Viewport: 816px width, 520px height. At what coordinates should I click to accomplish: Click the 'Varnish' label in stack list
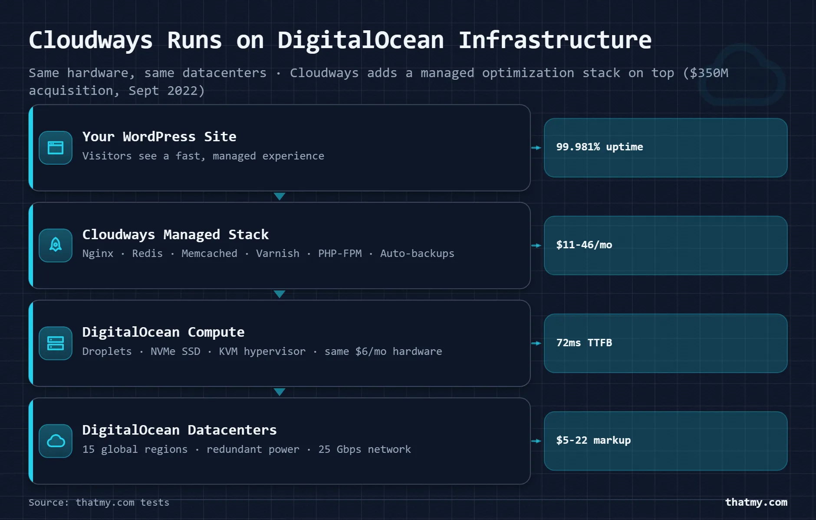(277, 253)
